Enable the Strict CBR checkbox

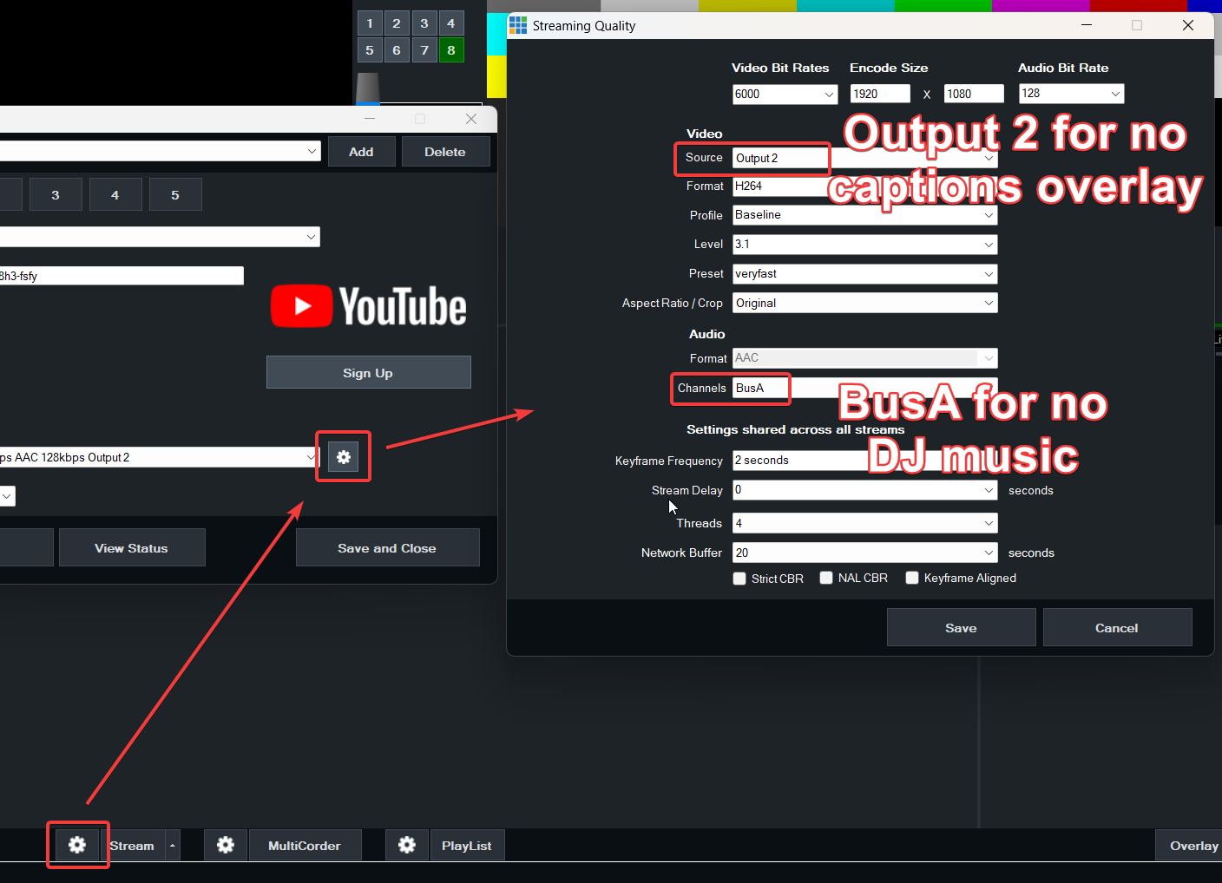[x=739, y=579]
